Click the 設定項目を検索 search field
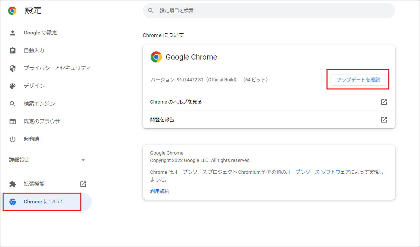Image resolution: width=420 pixels, height=247 pixels. [269, 11]
